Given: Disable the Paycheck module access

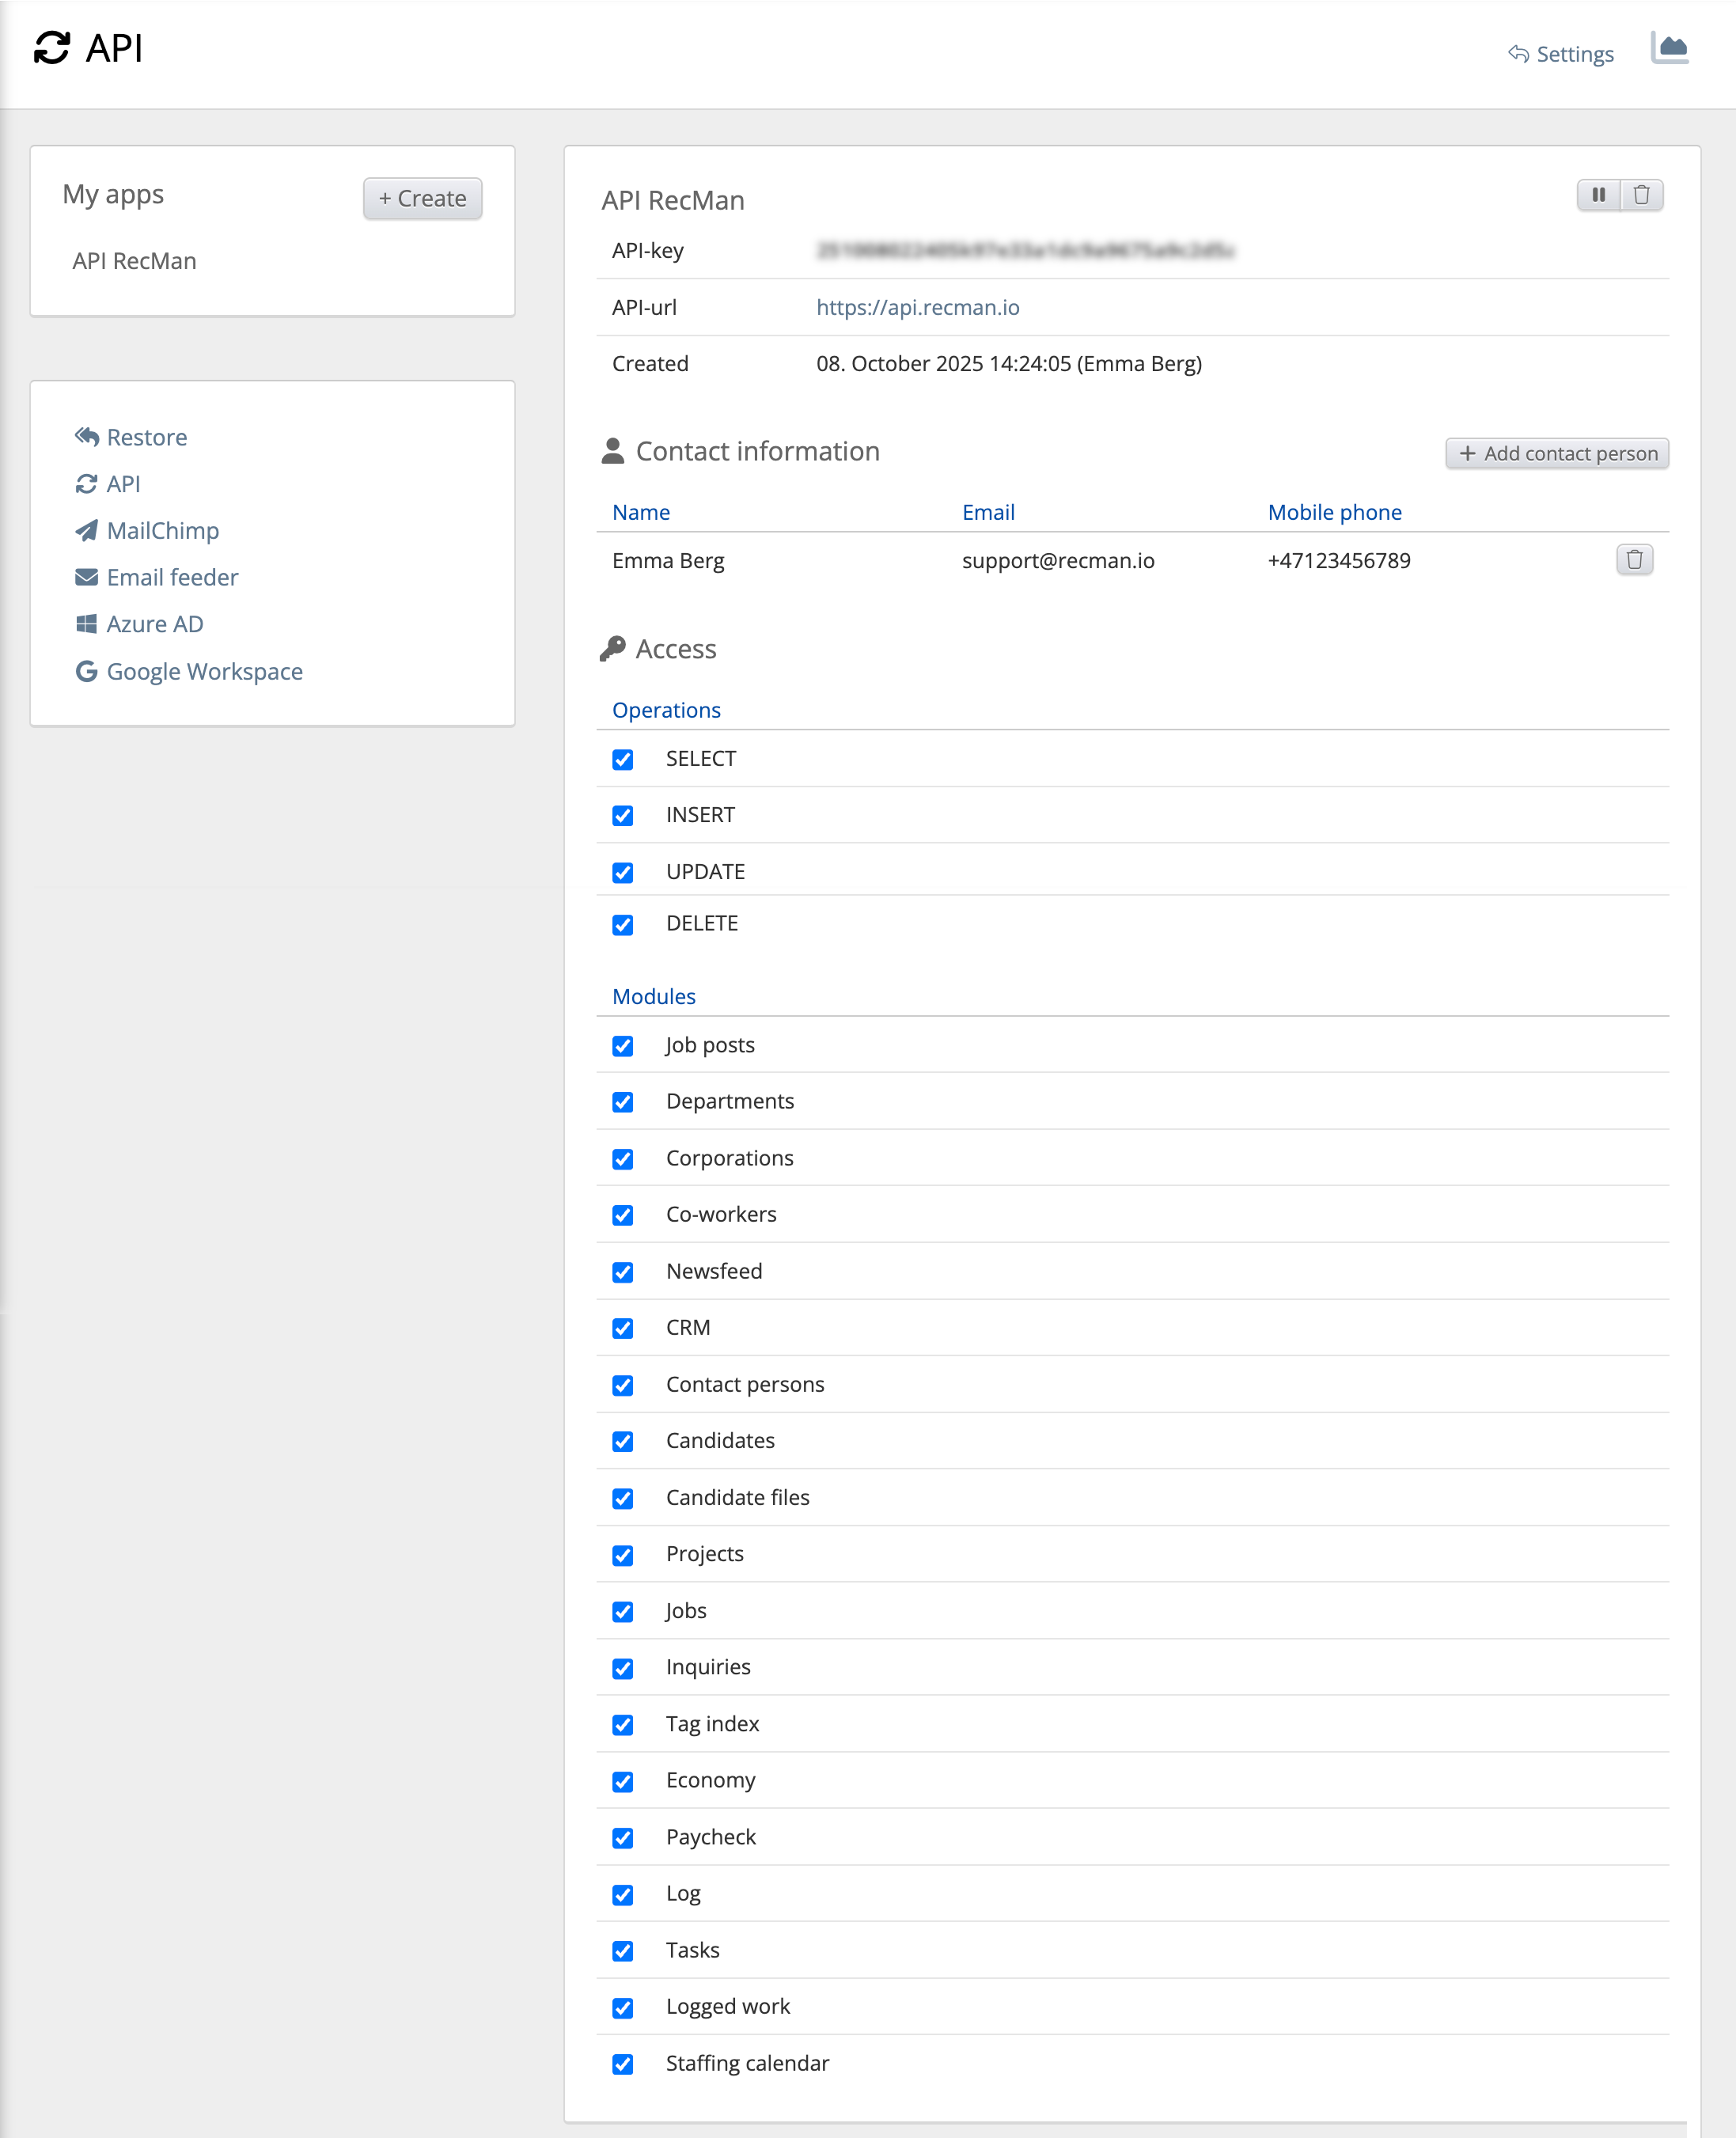Looking at the screenshot, I should pyautogui.click(x=623, y=1838).
